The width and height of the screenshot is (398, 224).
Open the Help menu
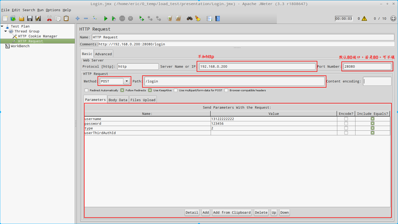tap(67, 10)
